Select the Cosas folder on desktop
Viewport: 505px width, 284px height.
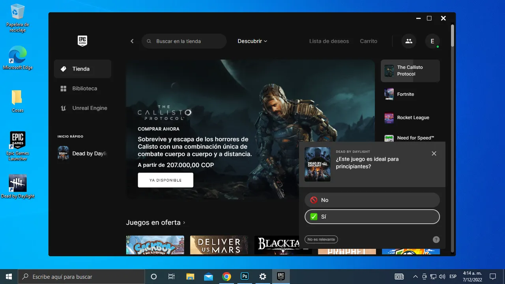17,101
